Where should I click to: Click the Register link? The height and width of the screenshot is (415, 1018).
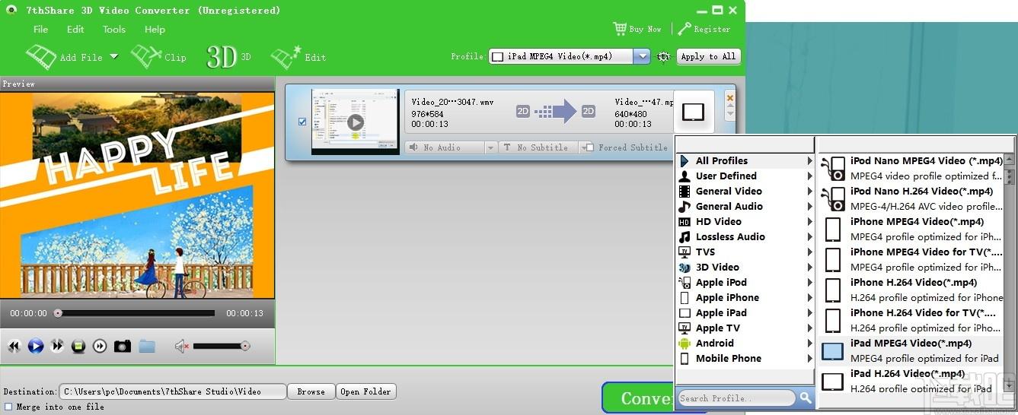712,29
